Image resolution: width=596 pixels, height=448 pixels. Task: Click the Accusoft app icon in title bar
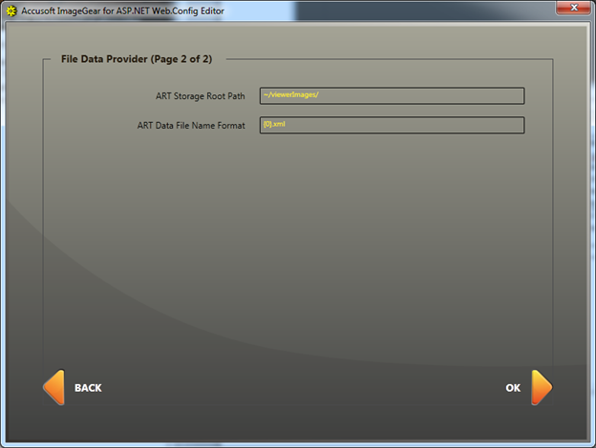11,11
